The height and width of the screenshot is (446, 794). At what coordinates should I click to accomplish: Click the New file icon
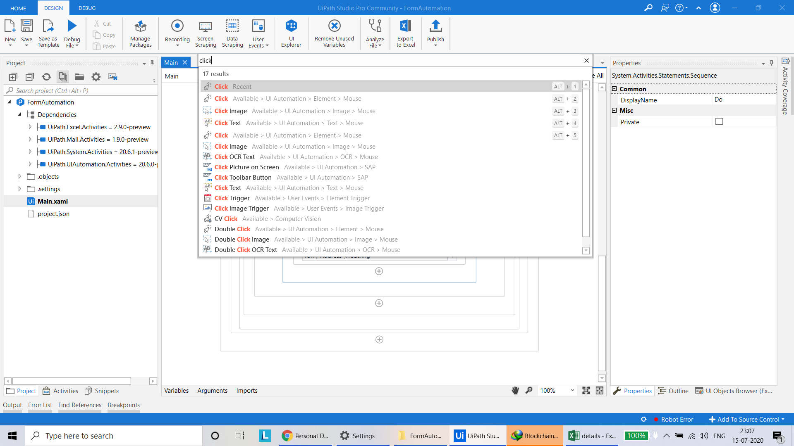10,26
